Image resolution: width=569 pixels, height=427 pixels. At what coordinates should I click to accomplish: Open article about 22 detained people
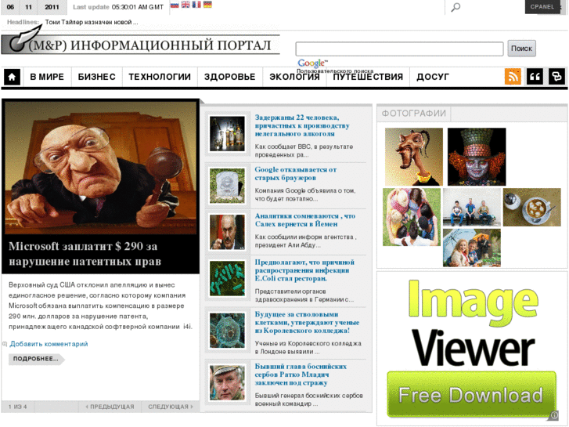pyautogui.click(x=302, y=125)
